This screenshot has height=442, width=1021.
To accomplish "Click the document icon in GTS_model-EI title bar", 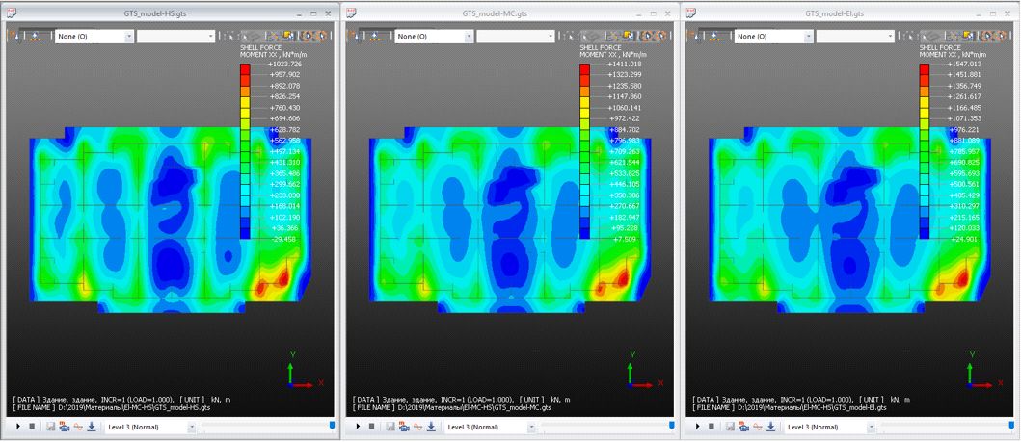I will click(x=691, y=13).
